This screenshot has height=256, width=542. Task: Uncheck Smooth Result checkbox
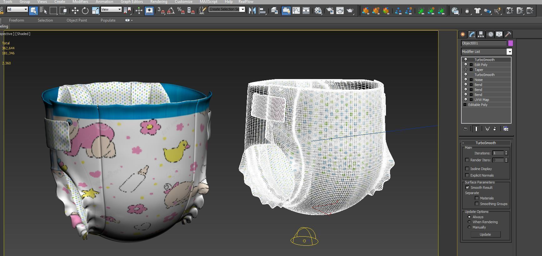tap(467, 188)
